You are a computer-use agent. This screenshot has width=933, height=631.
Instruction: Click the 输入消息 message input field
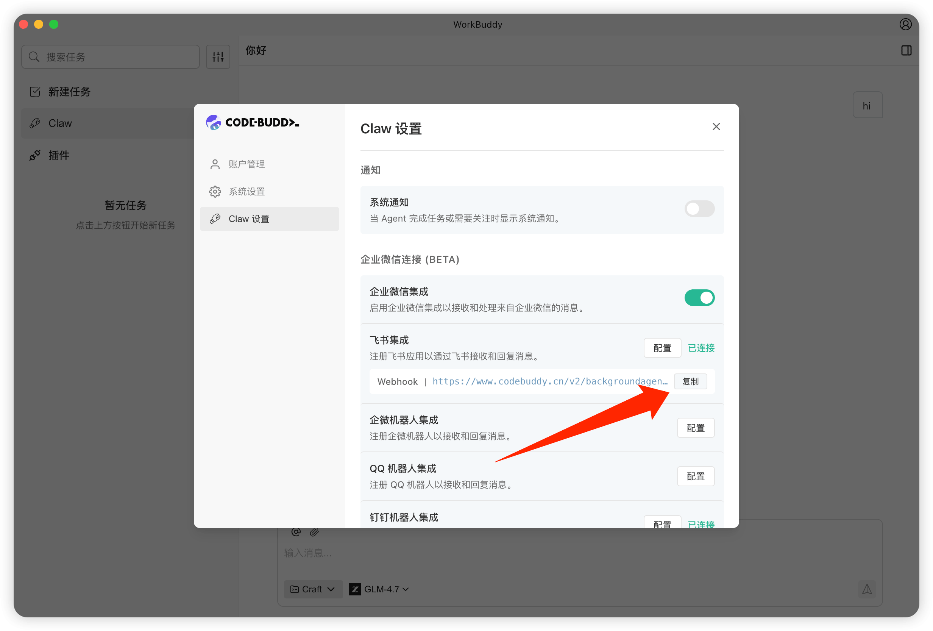tap(361, 553)
